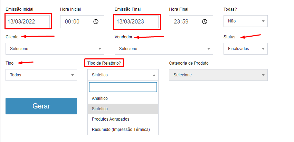Click the Tipo de Relatório? label
This screenshot has width=294, height=142.
coord(104,63)
